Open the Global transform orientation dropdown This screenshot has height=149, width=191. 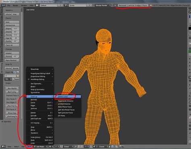point(69,147)
